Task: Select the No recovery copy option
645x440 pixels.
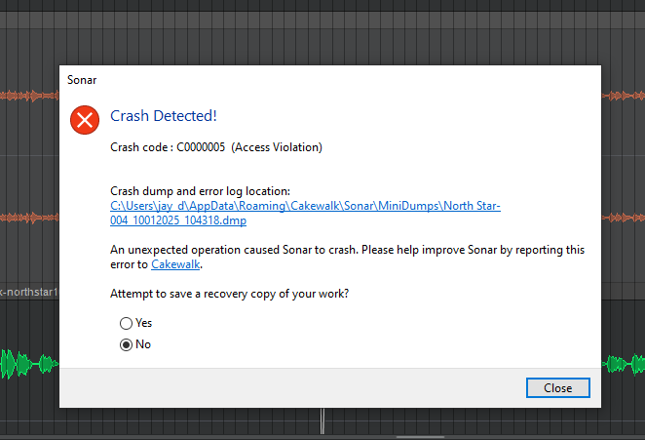Action: click(x=126, y=344)
